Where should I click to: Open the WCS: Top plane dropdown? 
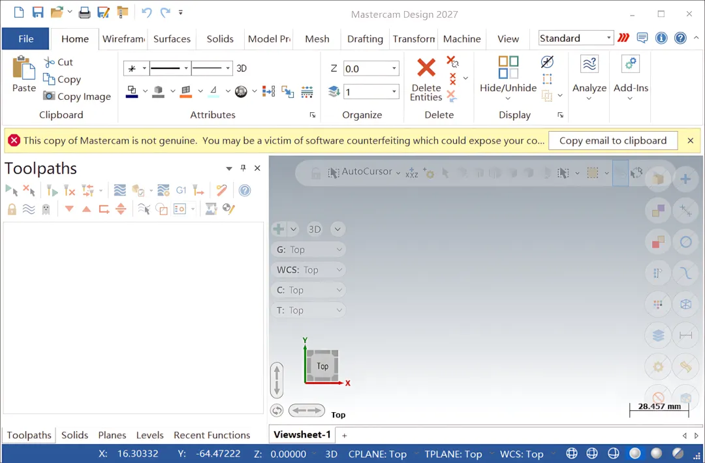click(x=308, y=270)
